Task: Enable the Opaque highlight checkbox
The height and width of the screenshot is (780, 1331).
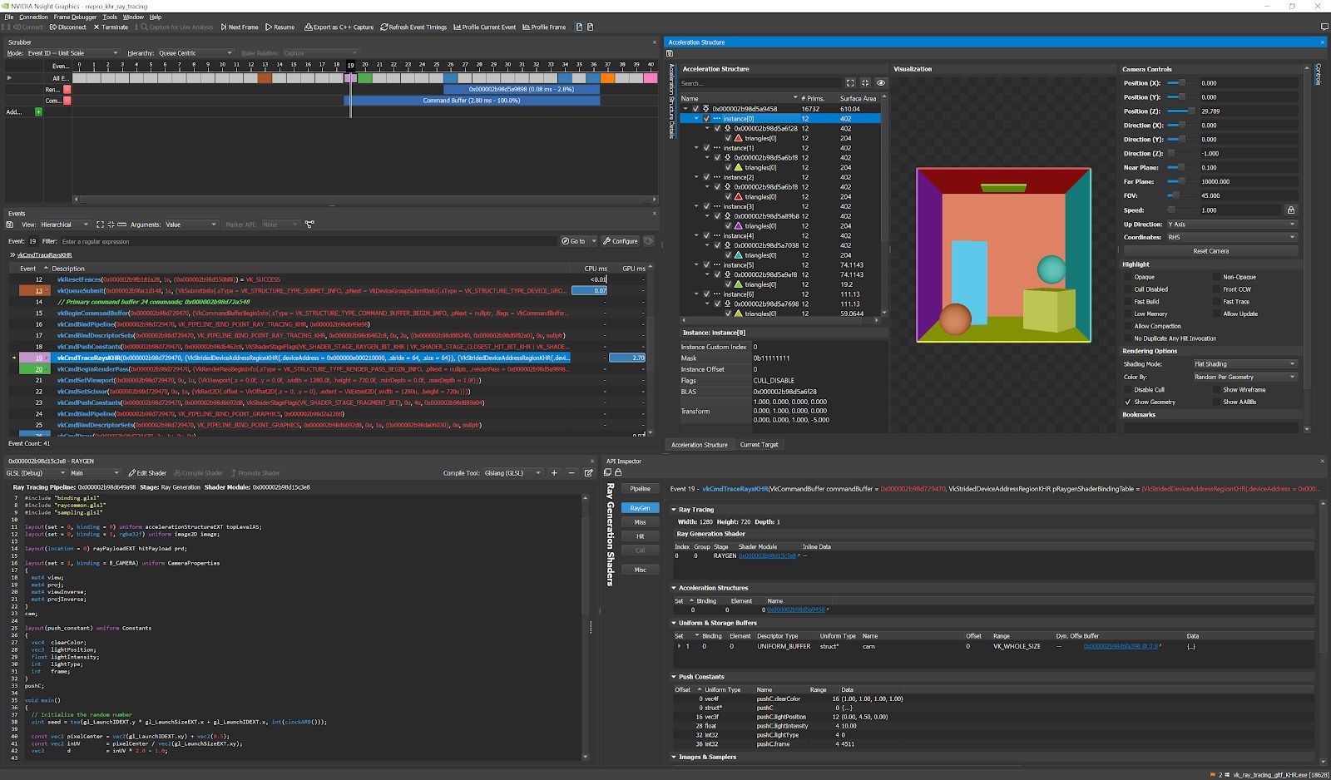Action: click(x=1128, y=277)
